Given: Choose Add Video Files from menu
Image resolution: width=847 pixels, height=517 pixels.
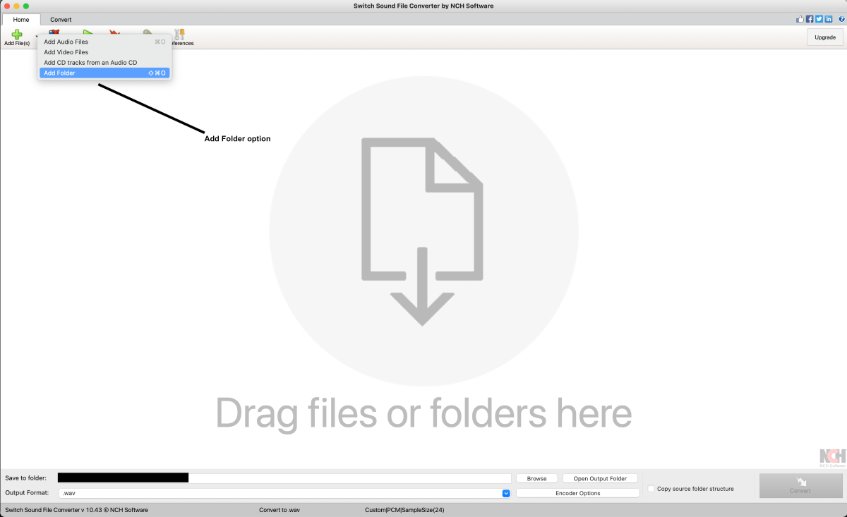Looking at the screenshot, I should click(x=104, y=52).
